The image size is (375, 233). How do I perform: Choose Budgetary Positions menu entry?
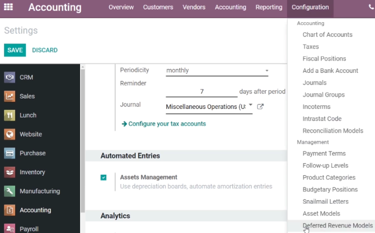(330, 189)
